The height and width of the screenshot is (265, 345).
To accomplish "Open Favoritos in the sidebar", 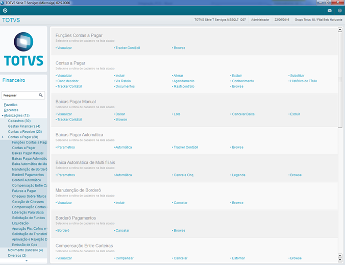I will (x=11, y=105).
